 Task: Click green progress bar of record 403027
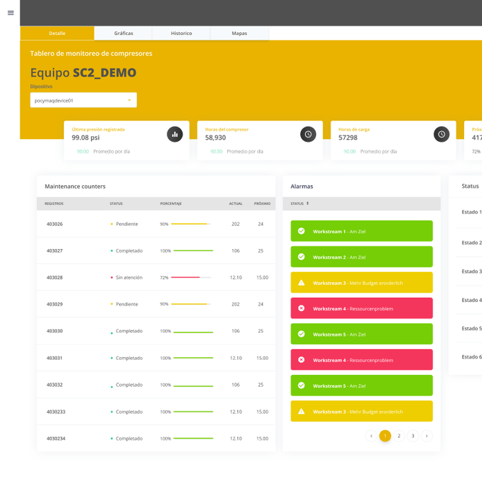coord(193,250)
